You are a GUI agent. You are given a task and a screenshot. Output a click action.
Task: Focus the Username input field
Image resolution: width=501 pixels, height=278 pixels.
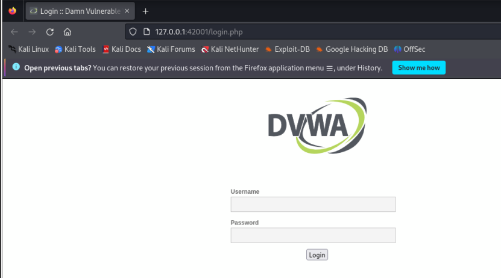[313, 205]
